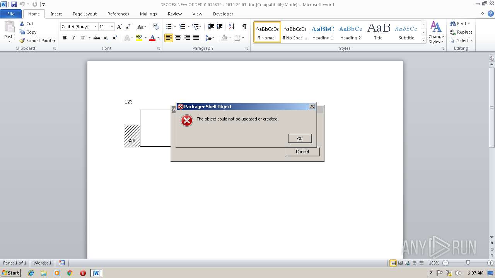Toggle Center alignment
The image size is (495, 278).
[x=178, y=38]
